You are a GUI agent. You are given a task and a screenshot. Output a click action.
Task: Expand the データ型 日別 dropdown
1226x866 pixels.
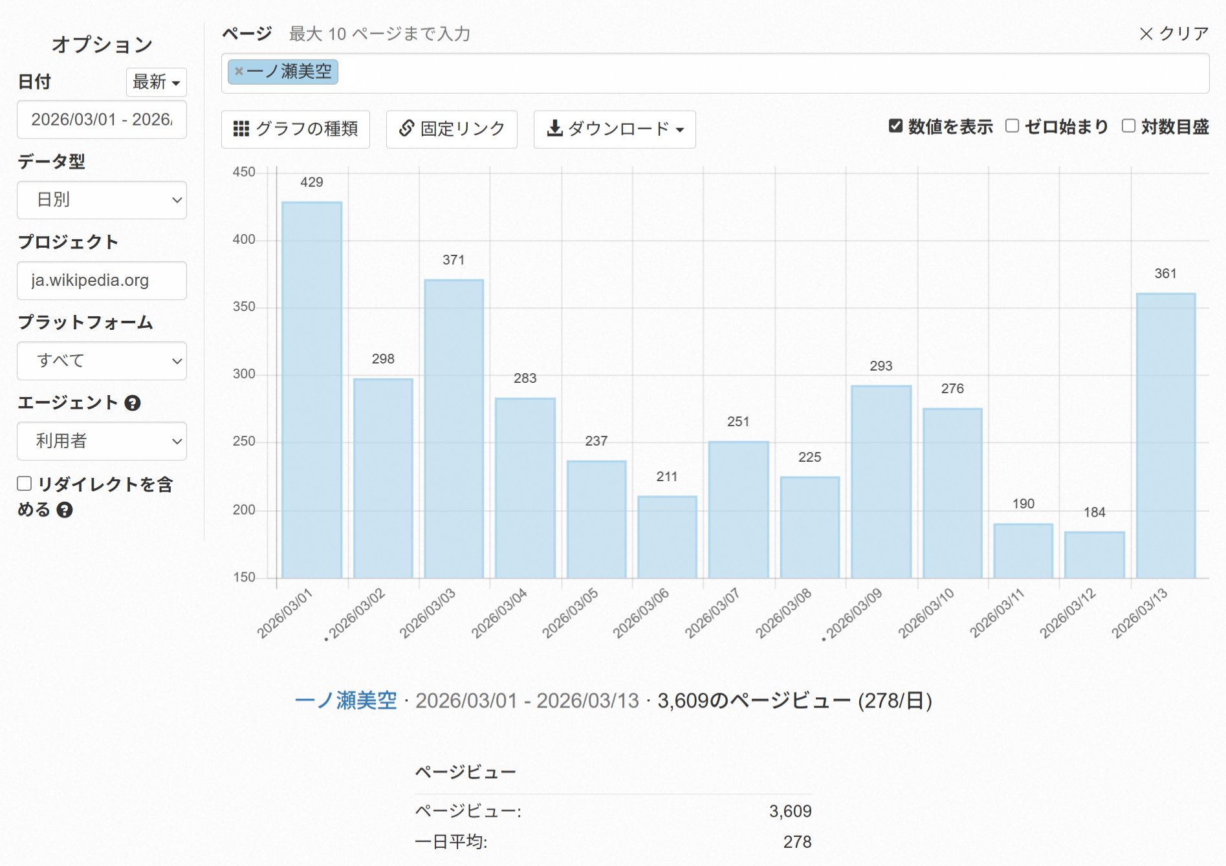coord(102,200)
